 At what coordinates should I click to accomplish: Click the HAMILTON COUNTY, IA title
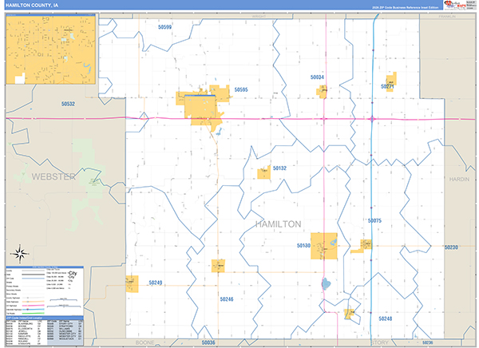[32, 6]
